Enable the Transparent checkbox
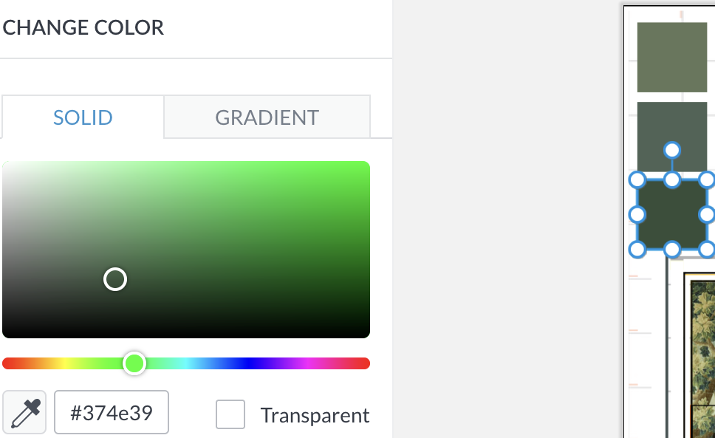The width and height of the screenshot is (715, 438). pyautogui.click(x=230, y=414)
